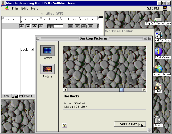Click the Works 4.0 Folder window title
The image size is (172, 134).
point(119,31)
